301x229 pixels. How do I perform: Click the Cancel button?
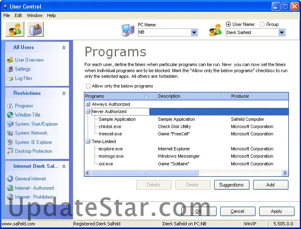(x=238, y=211)
